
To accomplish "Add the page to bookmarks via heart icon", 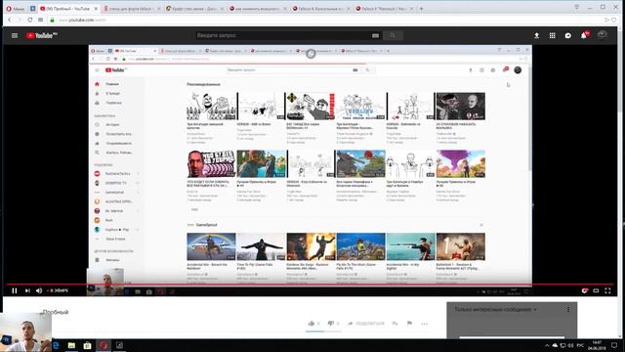I will [614, 20].
